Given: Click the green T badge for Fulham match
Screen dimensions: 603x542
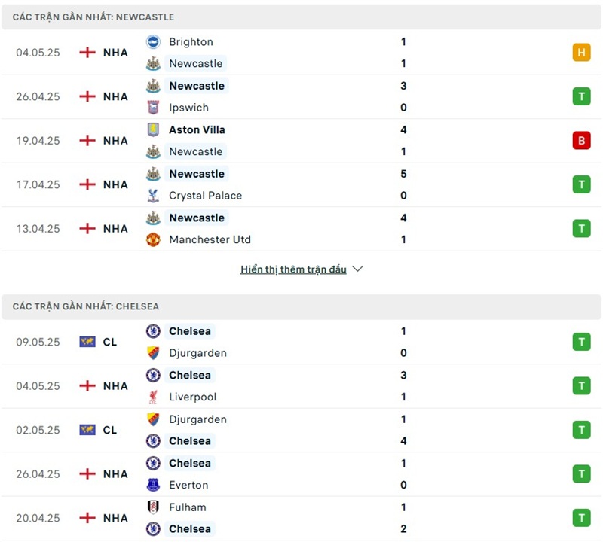Looking at the screenshot, I should (581, 518).
